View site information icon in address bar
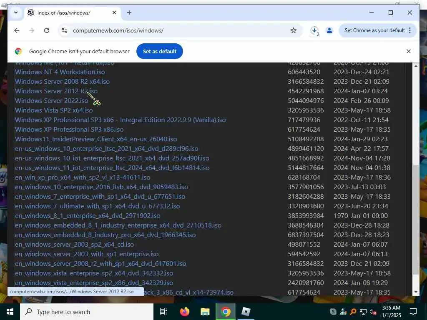The height and width of the screenshot is (320, 427). [65, 30]
